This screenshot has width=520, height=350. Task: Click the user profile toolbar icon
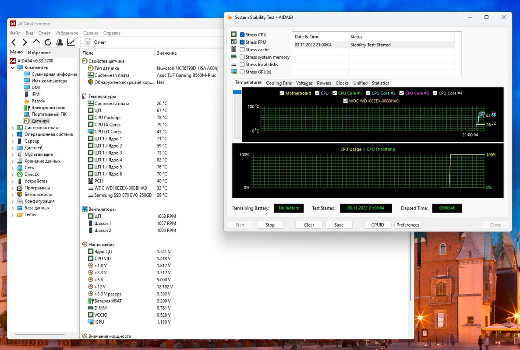[x=60, y=42]
